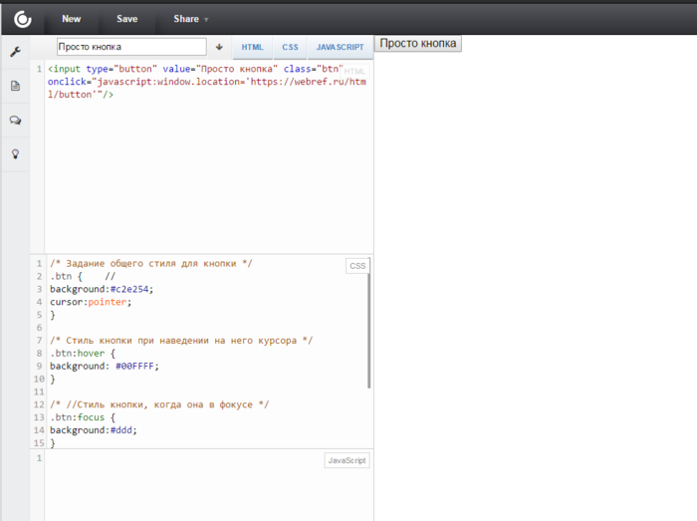
Task: Click the download arrow next to title field
Action: pos(219,47)
